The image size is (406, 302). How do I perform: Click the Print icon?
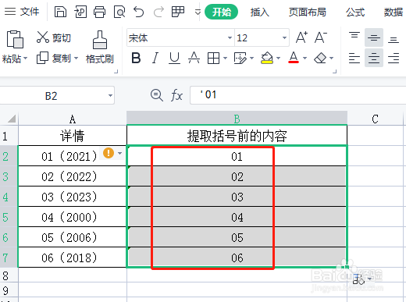pos(100,12)
